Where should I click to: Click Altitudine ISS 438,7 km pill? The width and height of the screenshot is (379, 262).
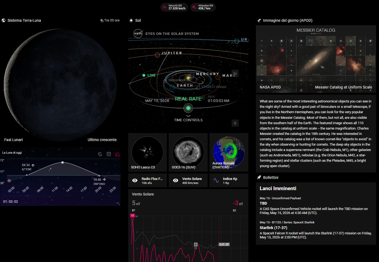pyautogui.click(x=203, y=7)
